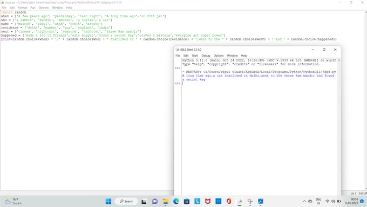Click the line defining the 'when' list
The height and width of the screenshot is (207, 367).
83,16
